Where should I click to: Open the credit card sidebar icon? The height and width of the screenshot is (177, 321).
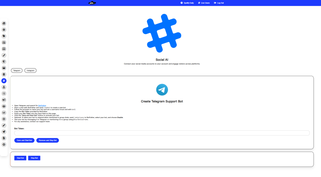coord(4,43)
